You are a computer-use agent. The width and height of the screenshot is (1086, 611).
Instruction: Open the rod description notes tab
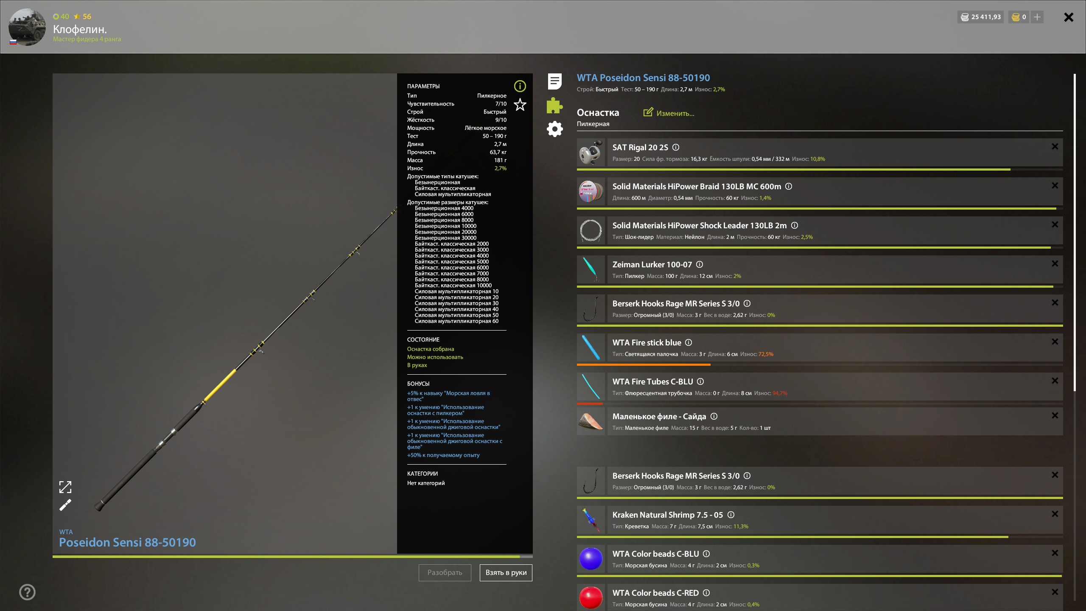554,81
